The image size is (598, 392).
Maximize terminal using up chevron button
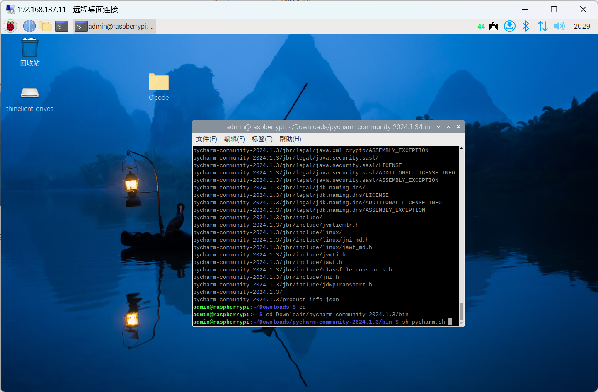[448, 127]
